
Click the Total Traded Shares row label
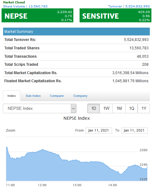(x=22, y=48)
